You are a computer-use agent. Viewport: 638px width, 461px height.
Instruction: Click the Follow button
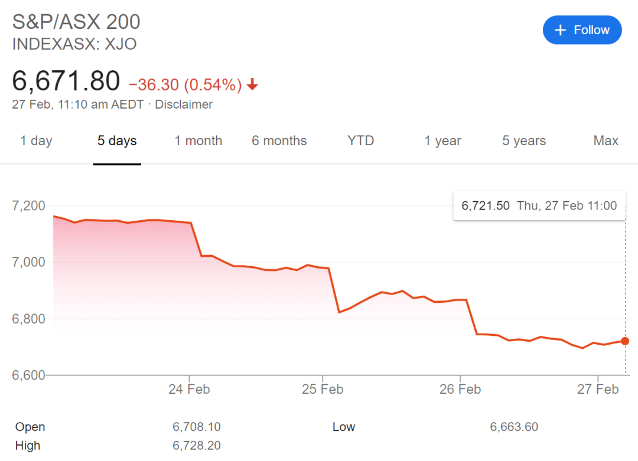[582, 30]
